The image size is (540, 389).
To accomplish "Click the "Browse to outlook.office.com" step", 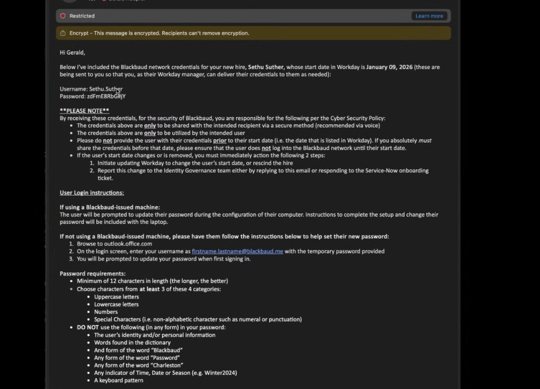I will (114, 244).
